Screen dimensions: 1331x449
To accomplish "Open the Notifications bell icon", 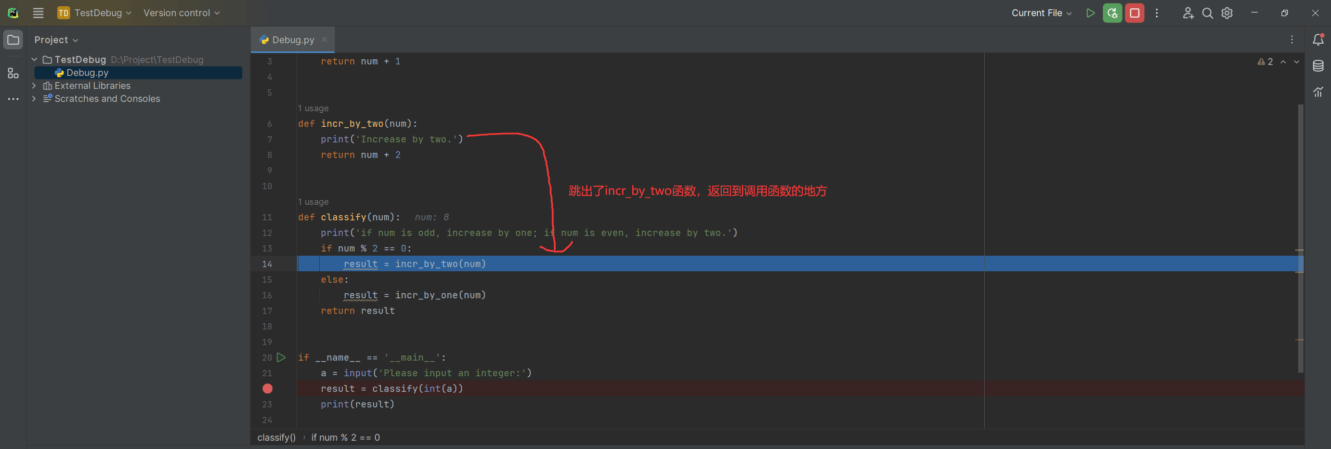I will pyautogui.click(x=1318, y=39).
